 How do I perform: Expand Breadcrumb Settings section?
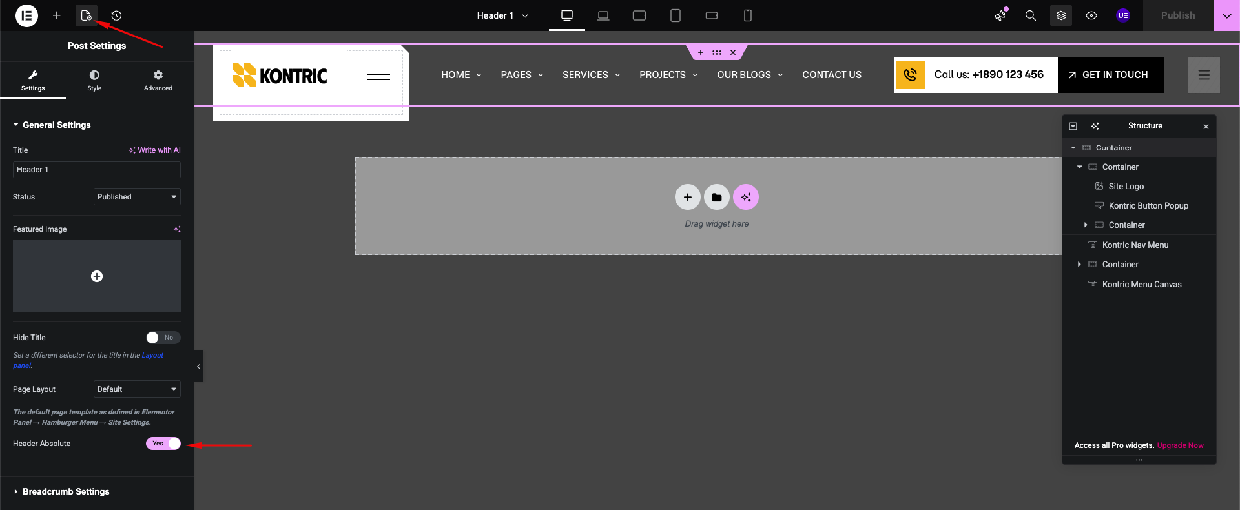66,491
